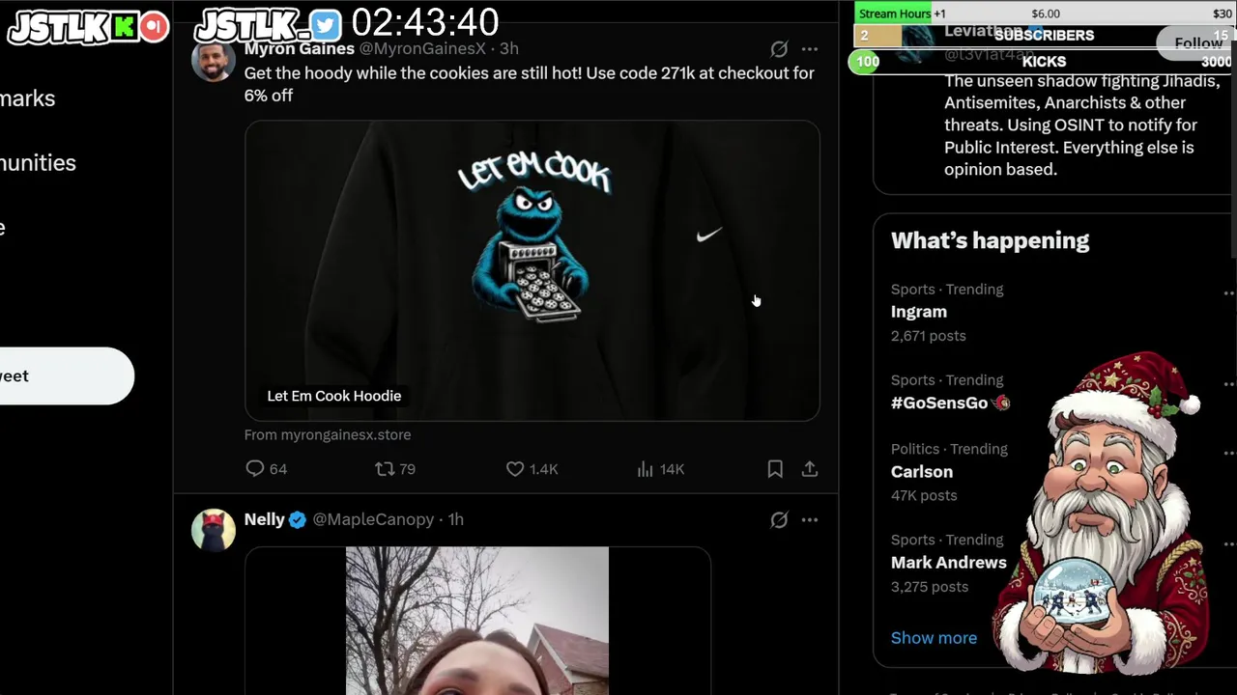Open the @MyronGainesX handle link
Screen dimensions: 1237x695
tap(422, 48)
